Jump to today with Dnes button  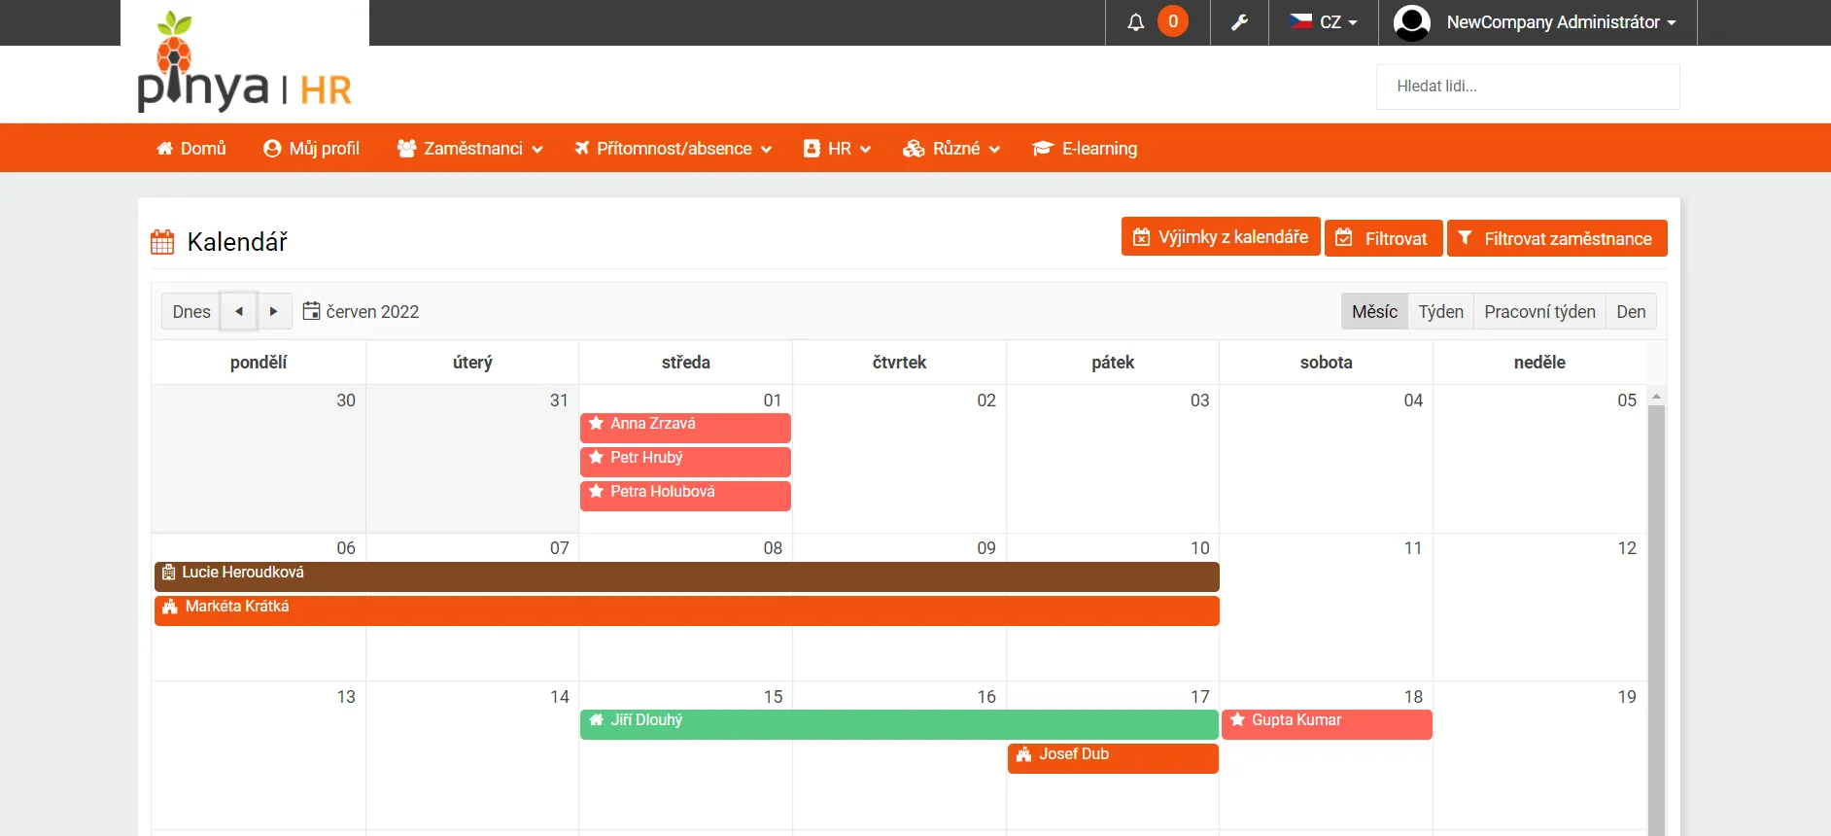pos(191,311)
